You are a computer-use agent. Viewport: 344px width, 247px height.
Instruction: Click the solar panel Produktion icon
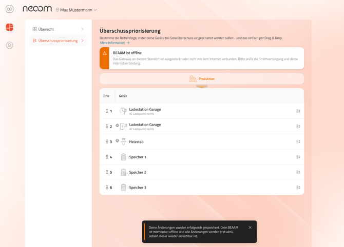(x=193, y=79)
